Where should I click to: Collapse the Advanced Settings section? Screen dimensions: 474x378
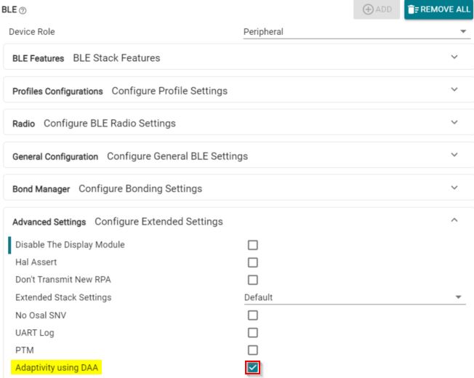tap(454, 221)
